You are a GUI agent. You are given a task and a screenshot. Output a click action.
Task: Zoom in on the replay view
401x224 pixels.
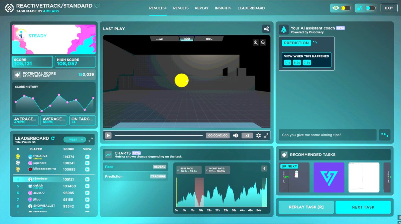pyautogui.click(x=256, y=42)
